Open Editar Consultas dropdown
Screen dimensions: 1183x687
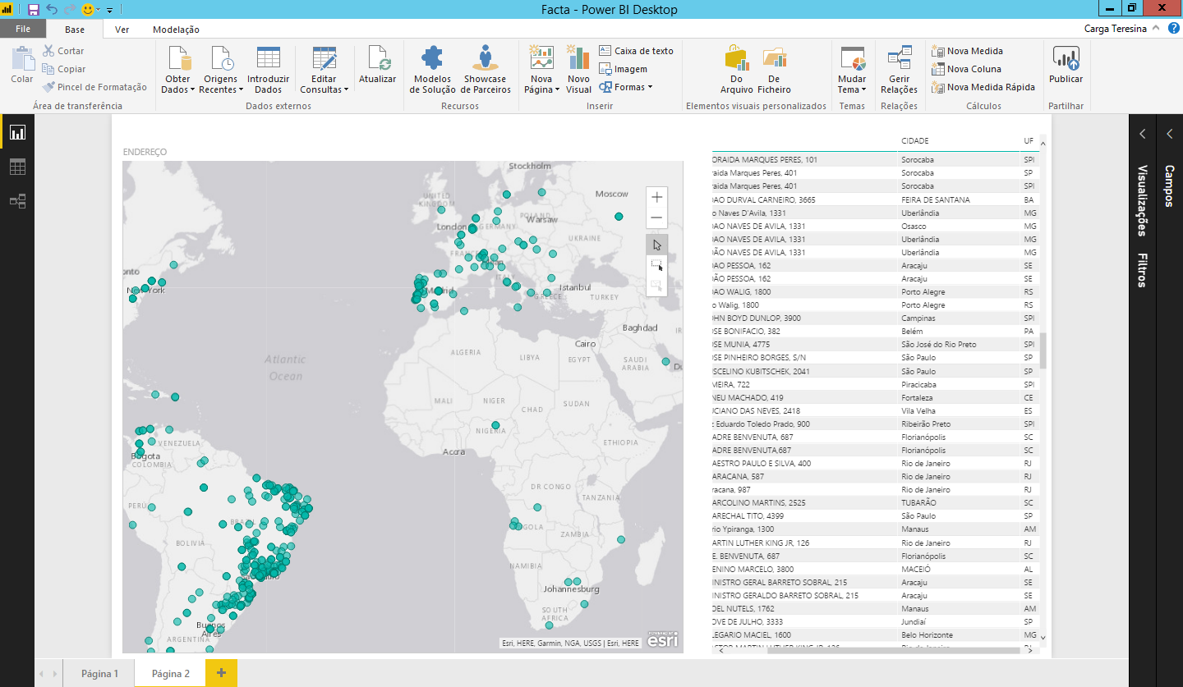click(x=324, y=71)
